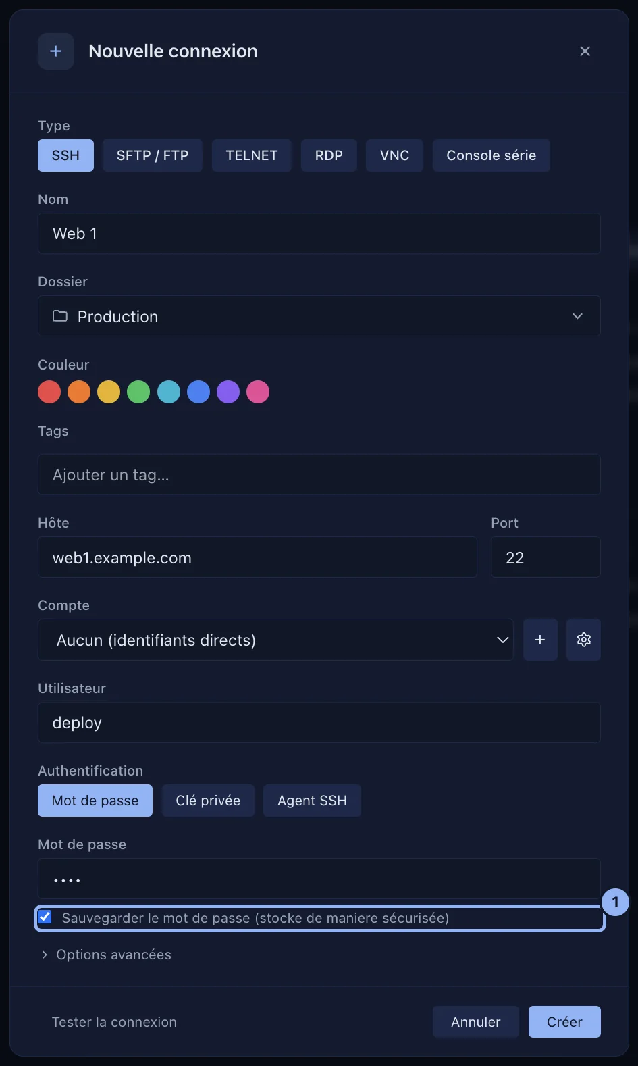638x1066 pixels.
Task: Click the folder icon in Dossier field
Action: coord(60,316)
